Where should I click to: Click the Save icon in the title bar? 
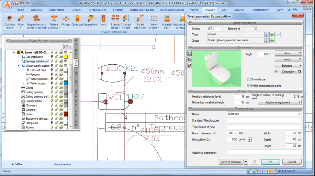coord(17,3)
